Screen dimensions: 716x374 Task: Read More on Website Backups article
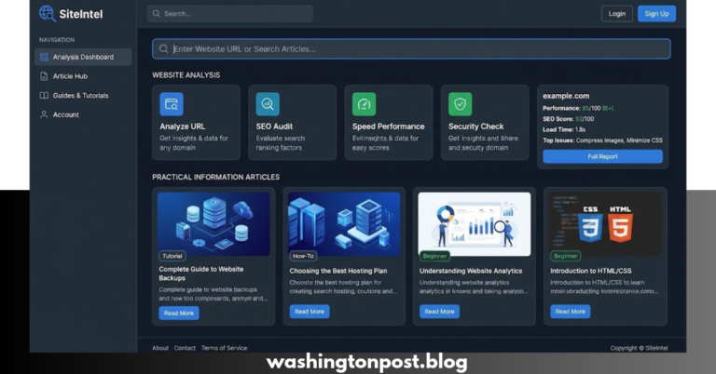click(179, 313)
